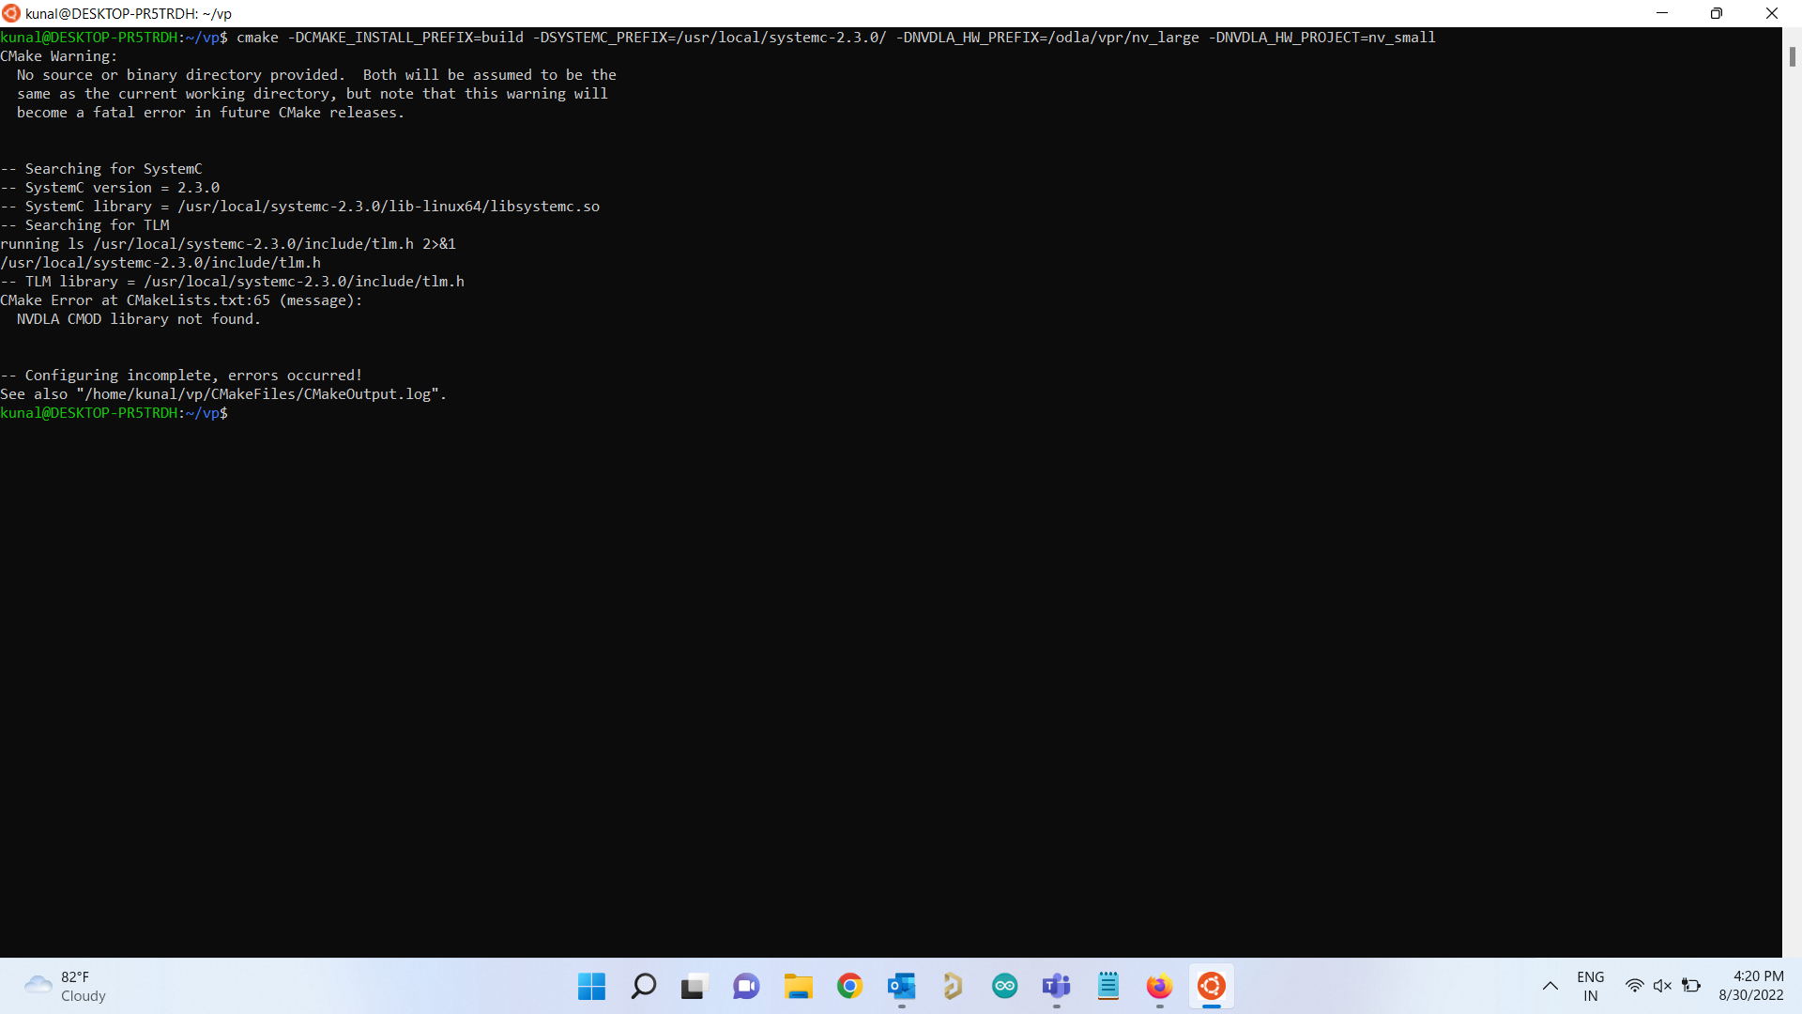Select the running Ubuntu terminal taskbar icon
The width and height of the screenshot is (1802, 1014).
tap(1211, 986)
